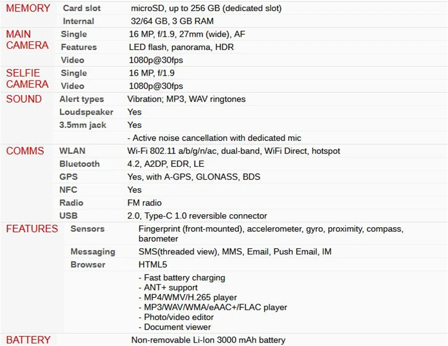Select the '1080p@30fps' value under Selfie Camera
This screenshot has width=448, height=346.
156,86
